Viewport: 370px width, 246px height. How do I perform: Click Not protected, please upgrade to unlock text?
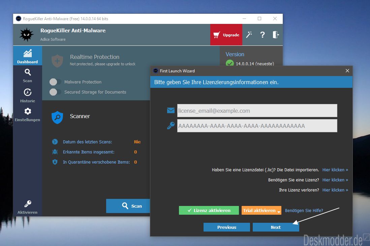click(x=102, y=64)
